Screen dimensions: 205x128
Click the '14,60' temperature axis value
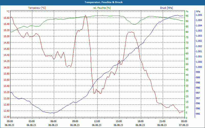pyautogui.click(x=6, y=49)
